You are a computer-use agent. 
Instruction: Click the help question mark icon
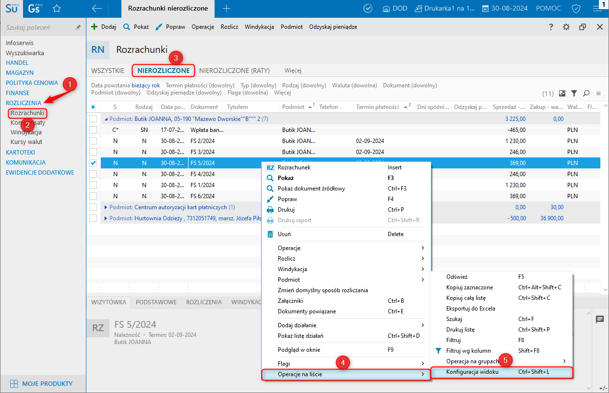click(551, 27)
